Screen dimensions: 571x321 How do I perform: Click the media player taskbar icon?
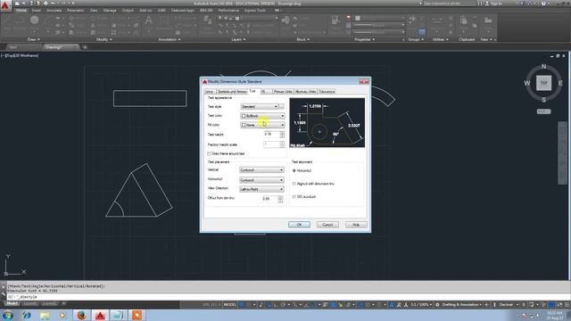click(62, 315)
